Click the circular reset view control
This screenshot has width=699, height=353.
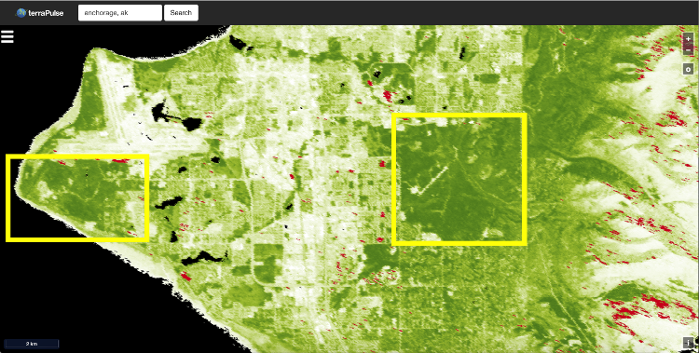[689, 70]
